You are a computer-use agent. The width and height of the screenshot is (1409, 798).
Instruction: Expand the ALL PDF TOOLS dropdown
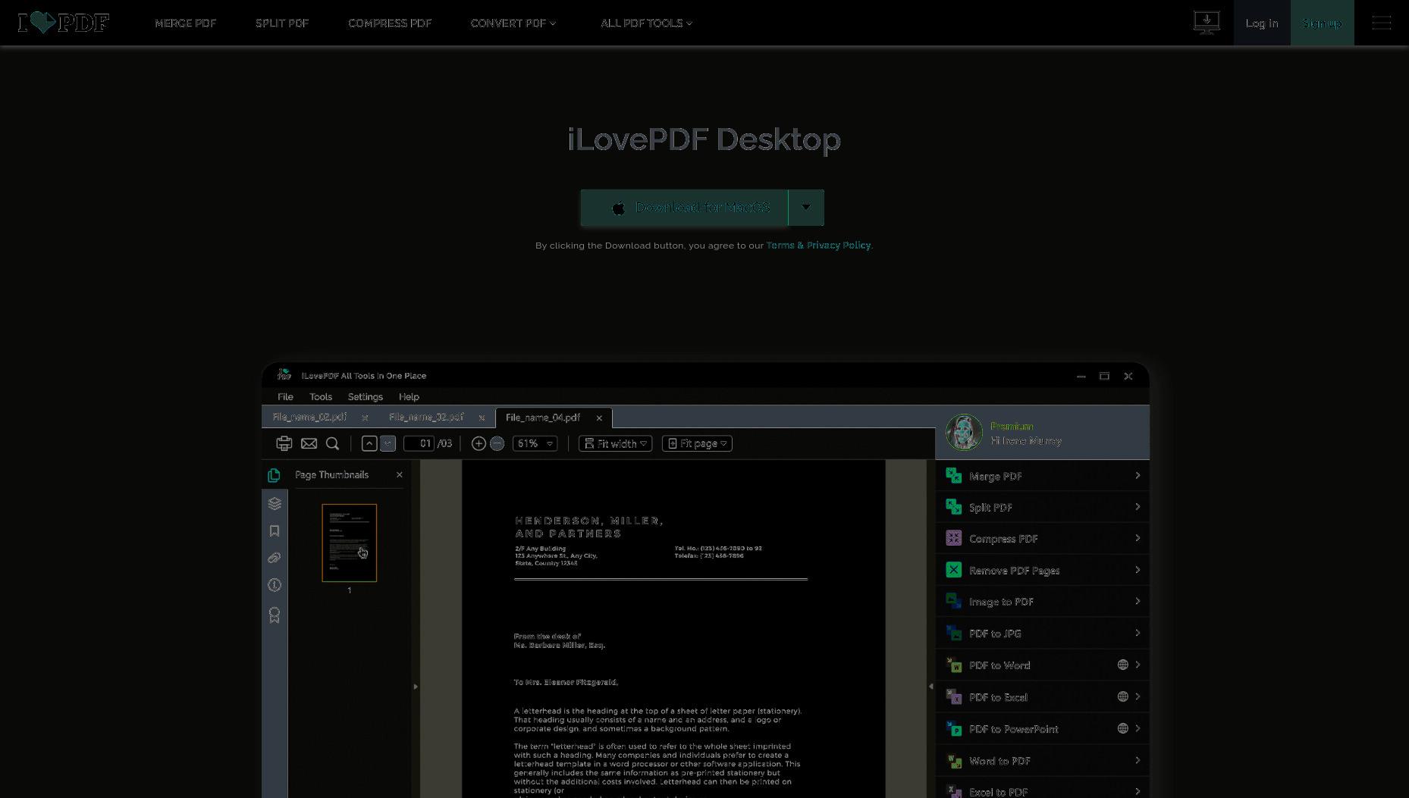[x=646, y=23]
